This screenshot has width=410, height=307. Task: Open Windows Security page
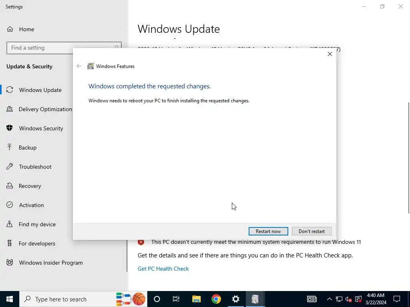(41, 128)
